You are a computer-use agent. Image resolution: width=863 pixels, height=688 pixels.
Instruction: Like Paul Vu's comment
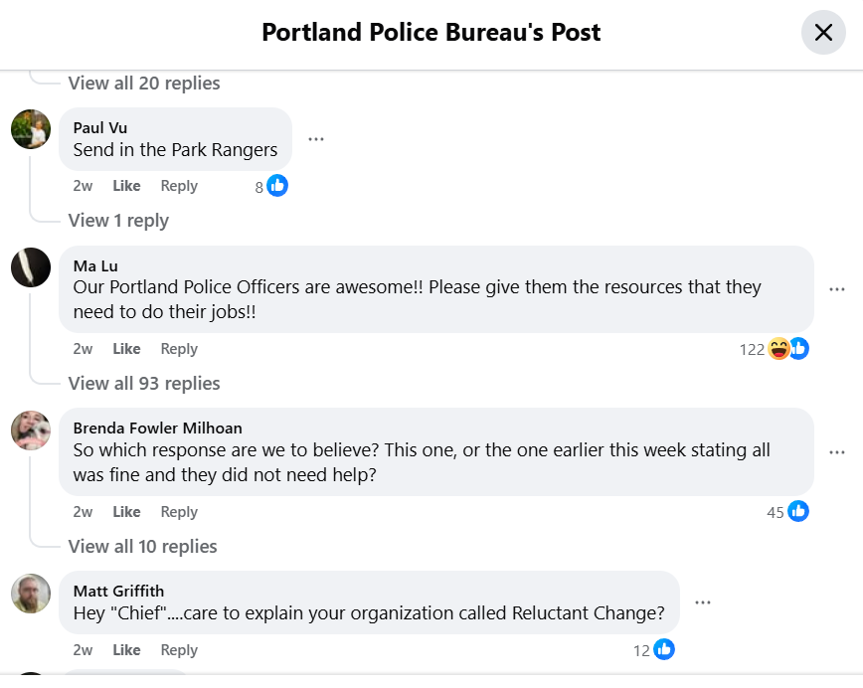126,185
